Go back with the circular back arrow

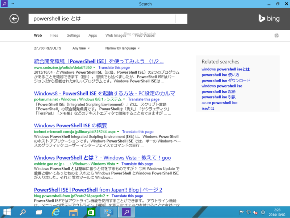pos(14,19)
